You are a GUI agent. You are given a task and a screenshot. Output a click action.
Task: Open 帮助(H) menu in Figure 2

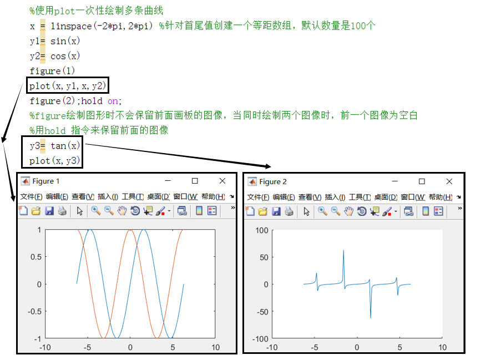click(x=440, y=197)
